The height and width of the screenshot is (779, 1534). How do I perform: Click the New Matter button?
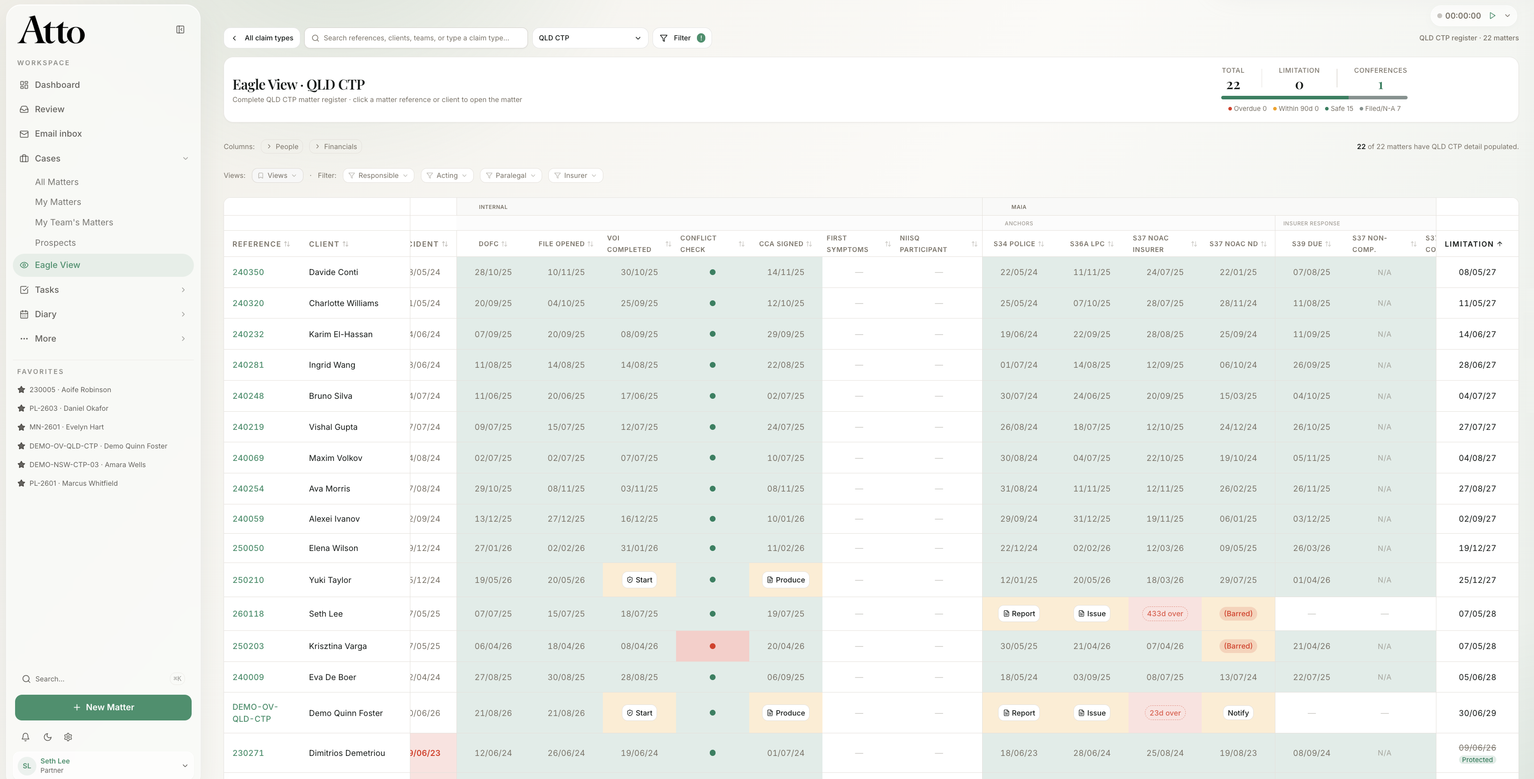[x=103, y=708]
